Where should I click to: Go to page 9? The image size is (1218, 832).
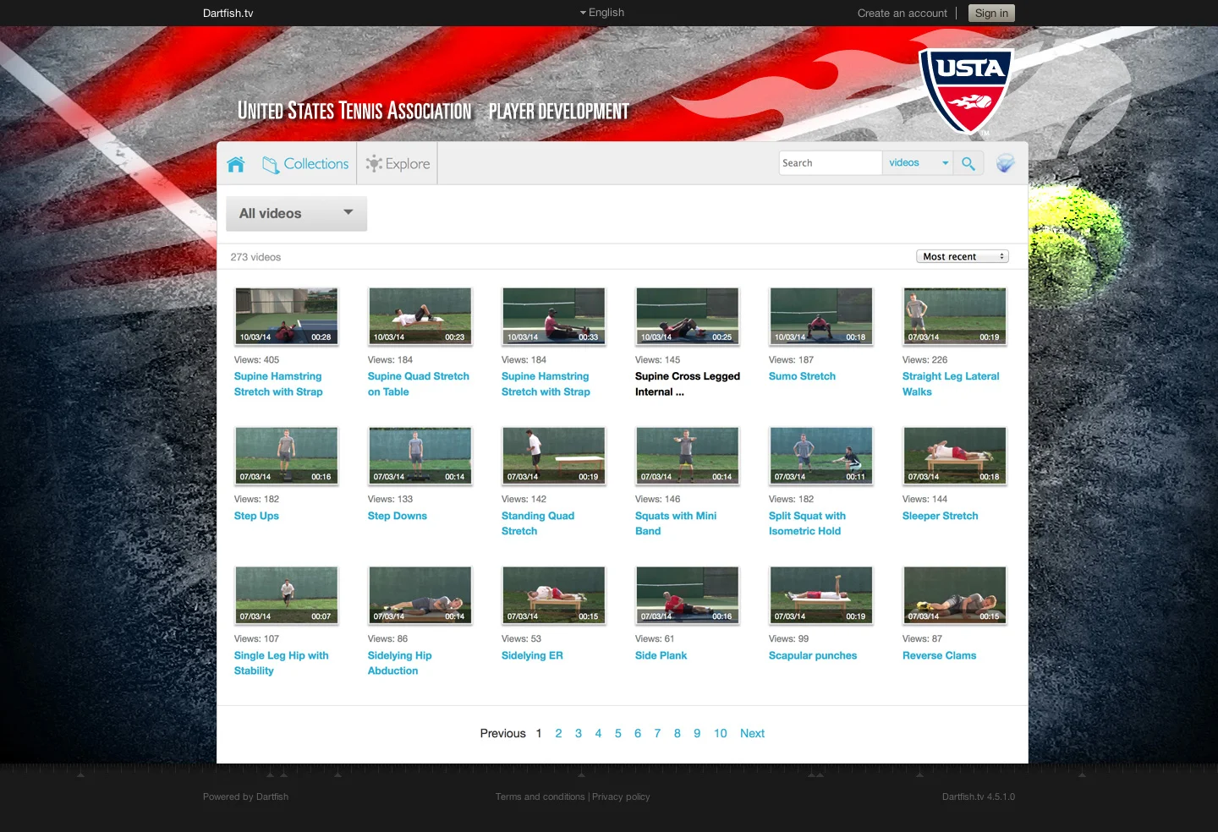click(x=697, y=733)
